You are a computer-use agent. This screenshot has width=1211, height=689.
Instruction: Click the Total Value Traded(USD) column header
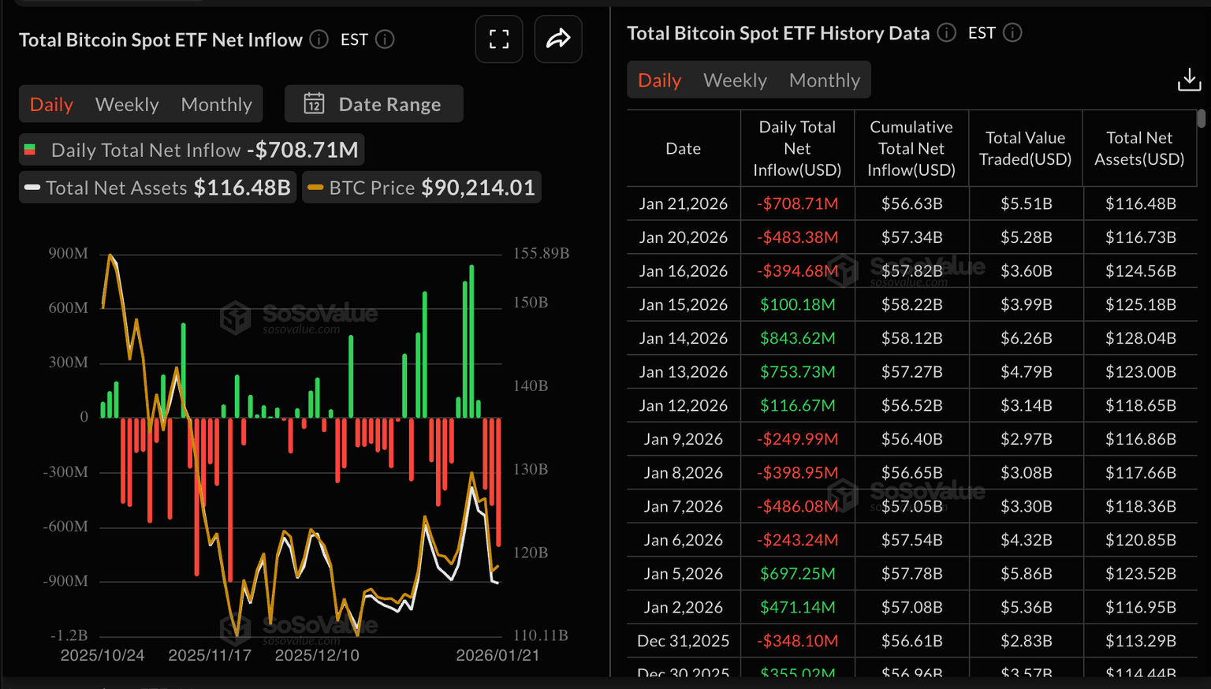[x=1025, y=148]
